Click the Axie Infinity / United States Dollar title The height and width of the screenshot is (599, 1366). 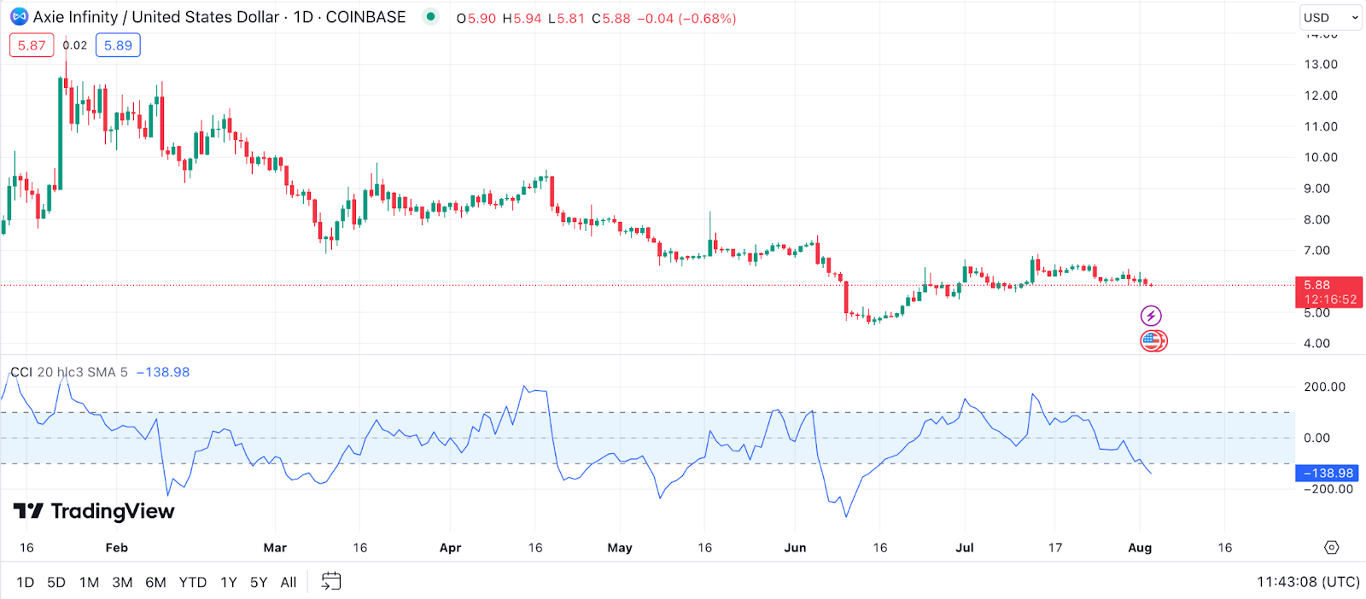[156, 17]
